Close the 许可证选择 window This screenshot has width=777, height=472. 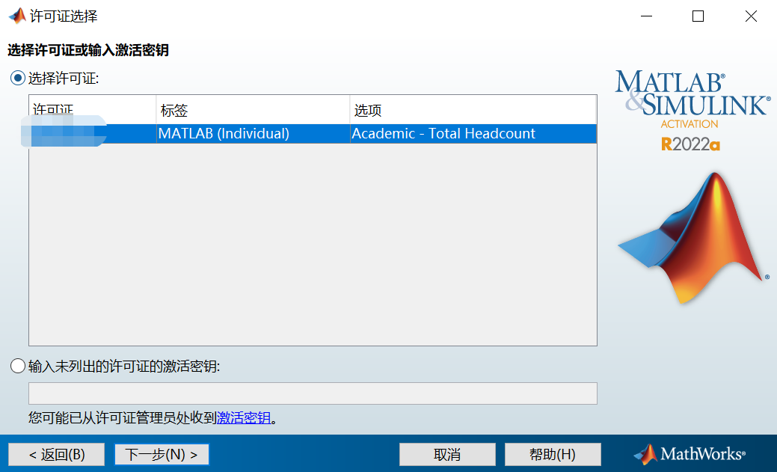(751, 16)
